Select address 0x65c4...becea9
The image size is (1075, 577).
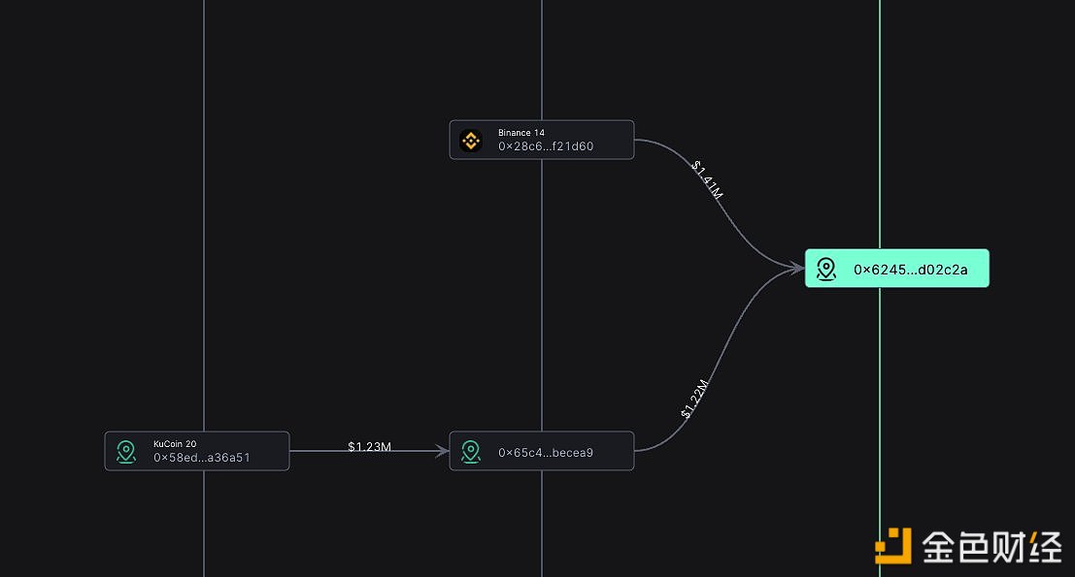pos(546,453)
